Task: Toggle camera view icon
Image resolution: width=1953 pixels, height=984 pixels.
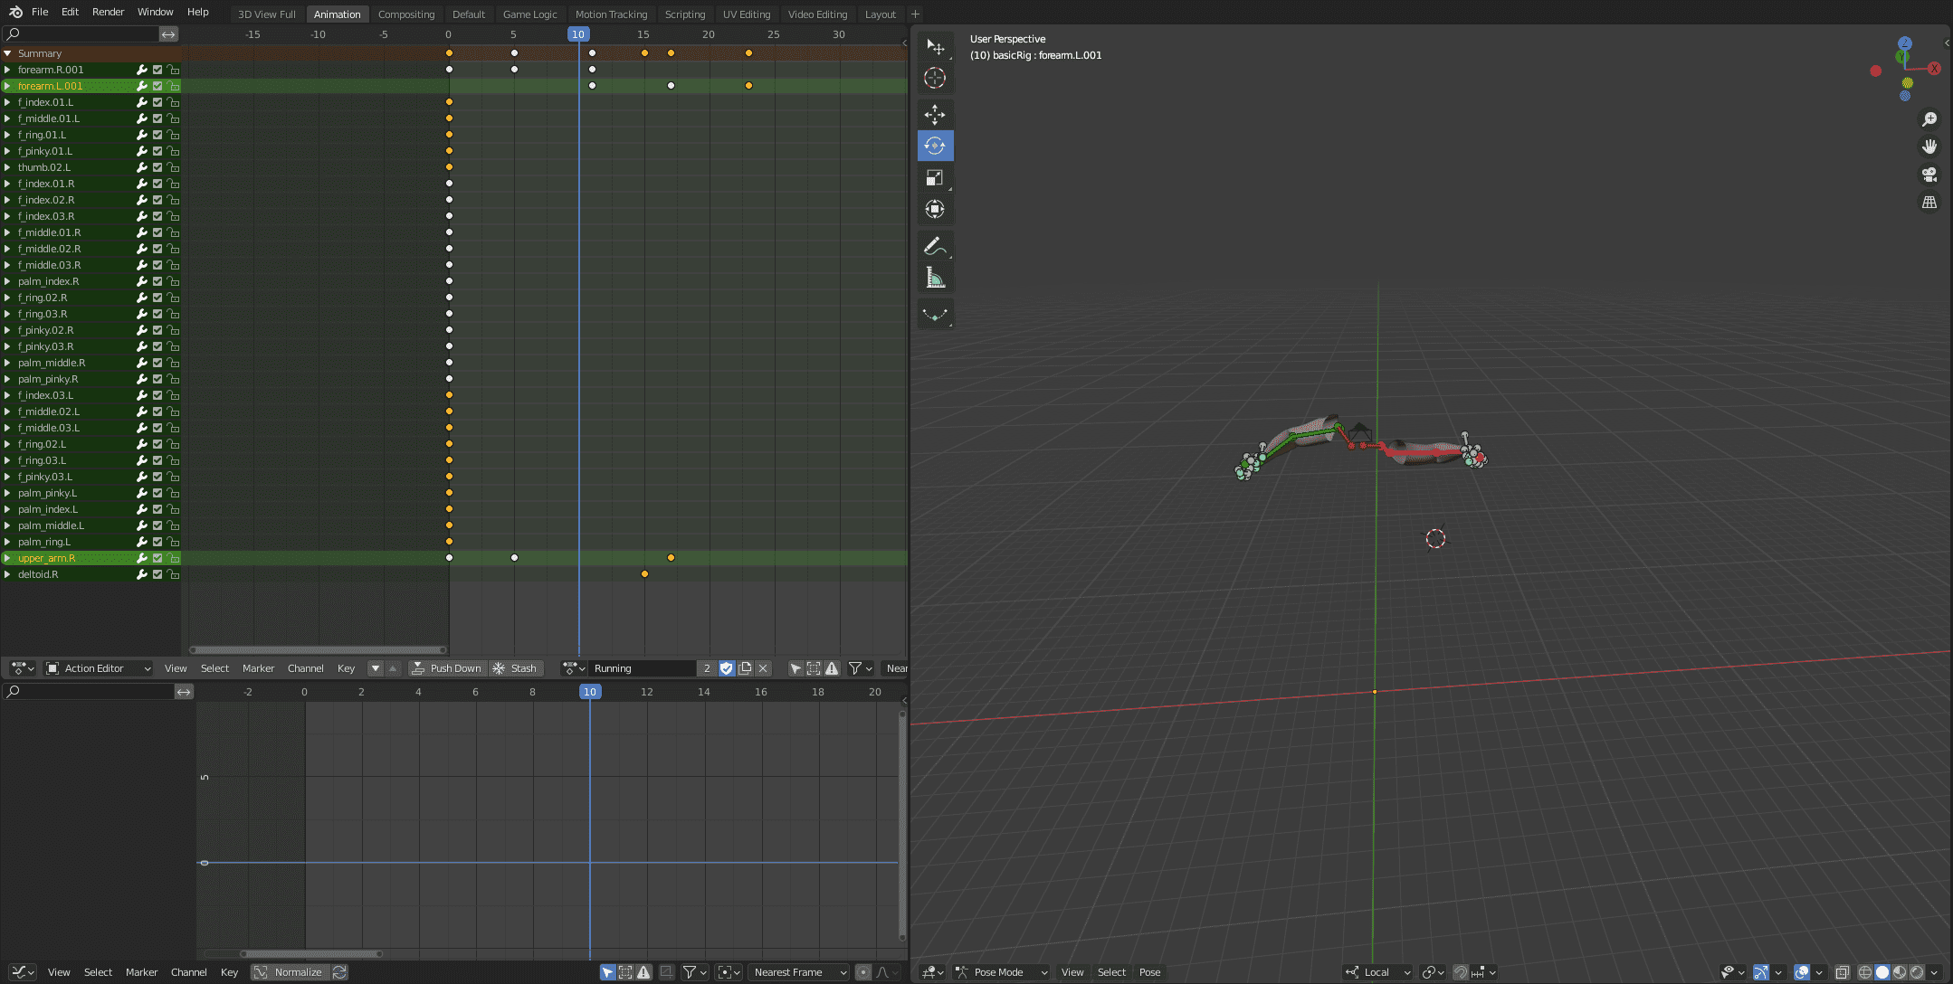Action: 1929,175
